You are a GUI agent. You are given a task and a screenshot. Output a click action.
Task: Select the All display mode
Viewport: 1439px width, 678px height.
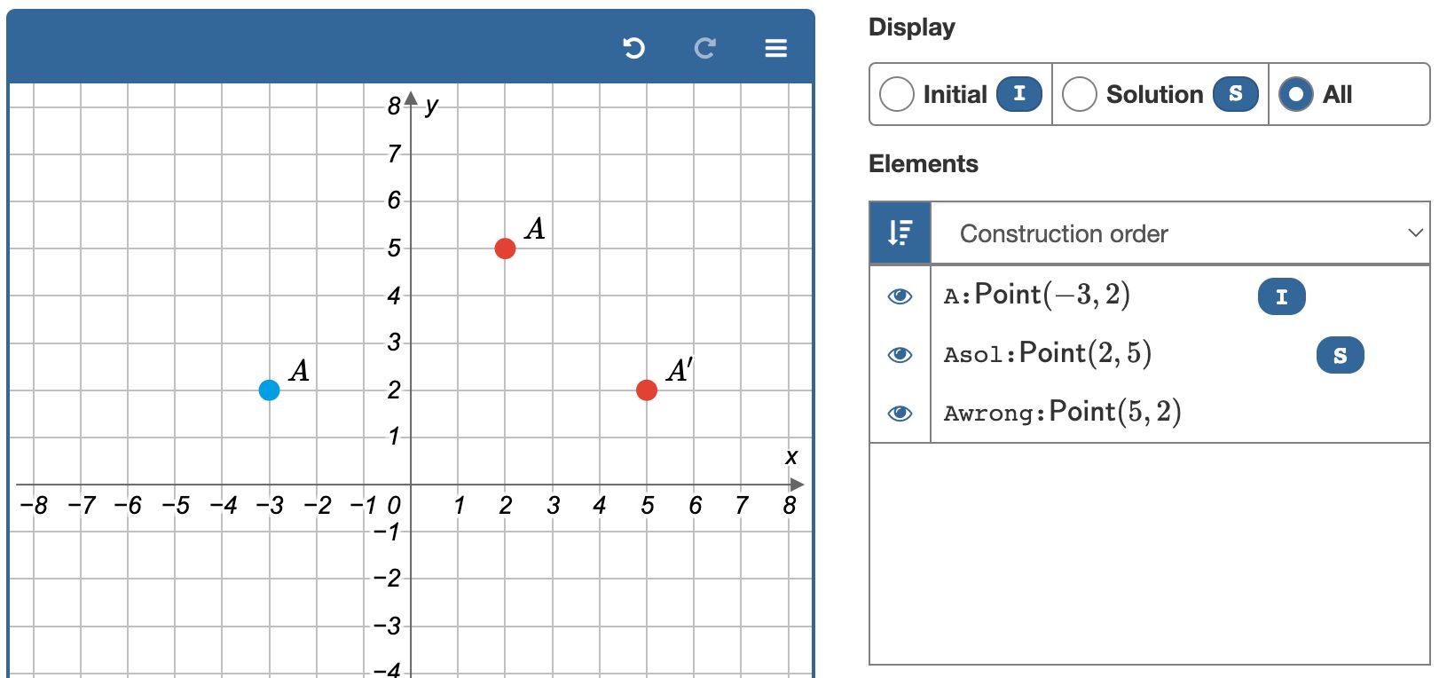point(1296,93)
